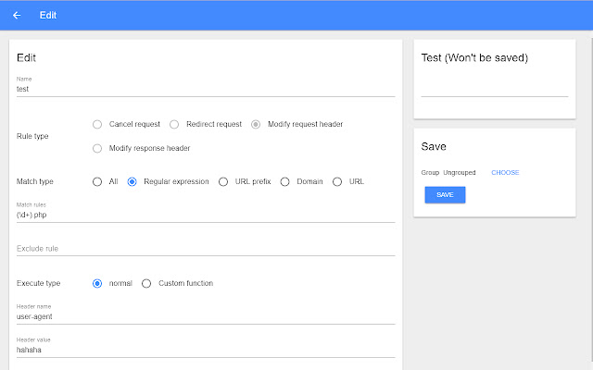Choose the URL match type
Viewport: 593px width, 370px height.
click(x=337, y=181)
